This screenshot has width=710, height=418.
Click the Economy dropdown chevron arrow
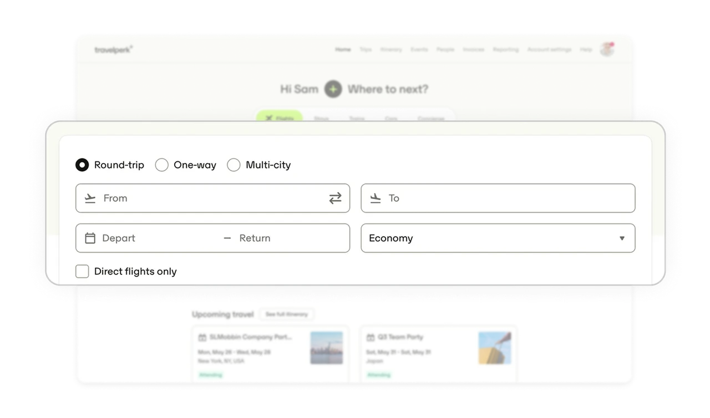(x=622, y=238)
